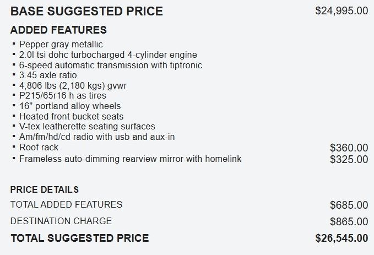The image size is (374, 255).
Task: Select the Roof rack option
Action: [39, 148]
